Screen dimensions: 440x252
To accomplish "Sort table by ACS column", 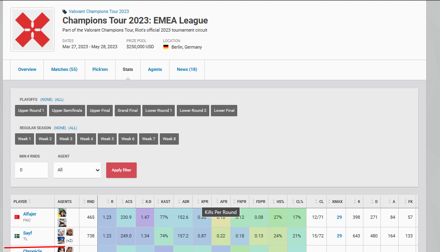I will pyautogui.click(x=127, y=201).
